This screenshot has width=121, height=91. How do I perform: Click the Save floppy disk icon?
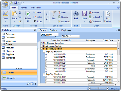(x=84, y=13)
